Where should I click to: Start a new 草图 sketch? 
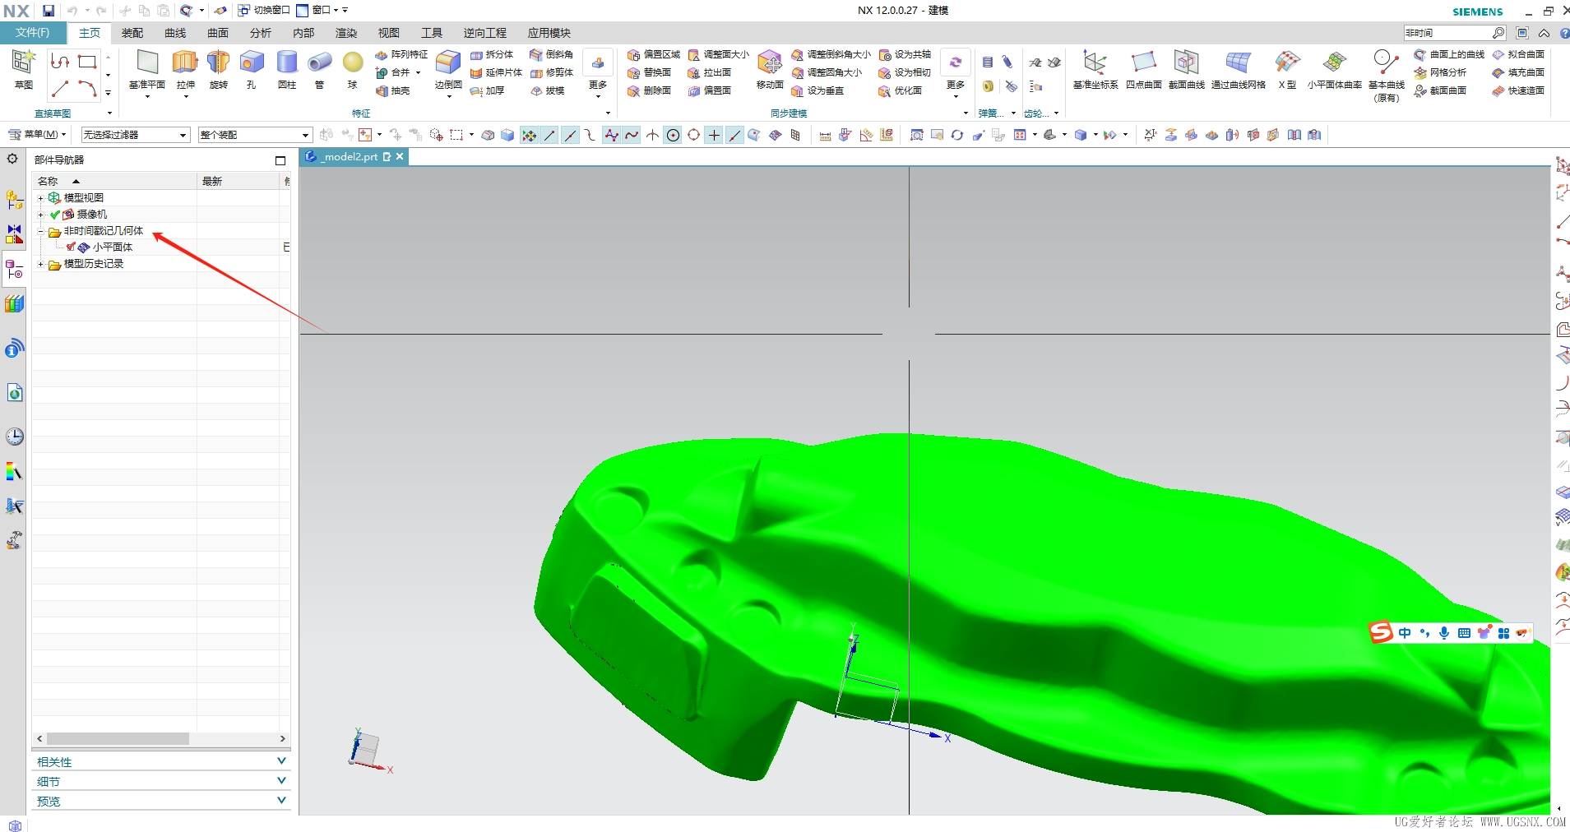point(23,69)
